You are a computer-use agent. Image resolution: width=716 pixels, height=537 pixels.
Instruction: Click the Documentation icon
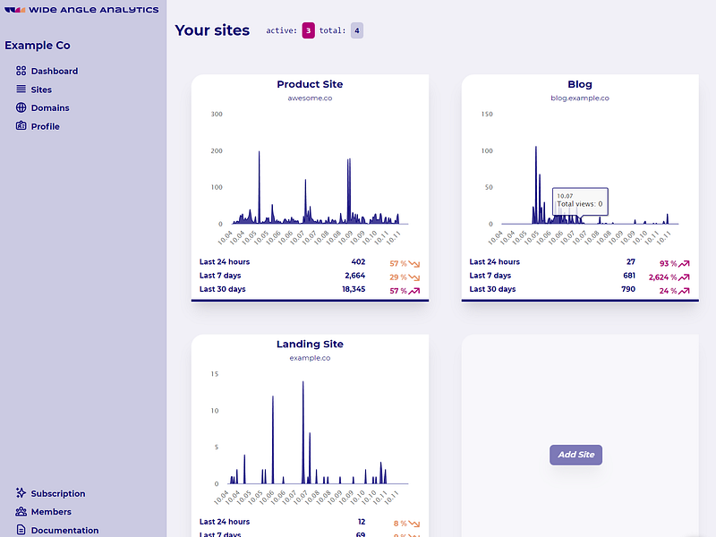21,530
